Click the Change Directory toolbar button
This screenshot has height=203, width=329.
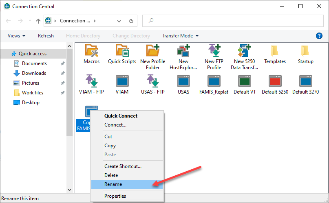131,36
